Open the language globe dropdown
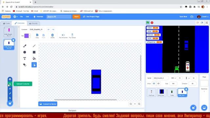This screenshot has width=210, height=118. (15, 17)
